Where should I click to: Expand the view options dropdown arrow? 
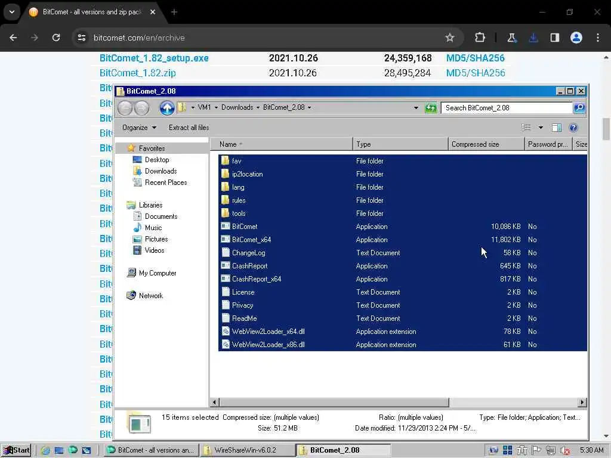click(541, 128)
